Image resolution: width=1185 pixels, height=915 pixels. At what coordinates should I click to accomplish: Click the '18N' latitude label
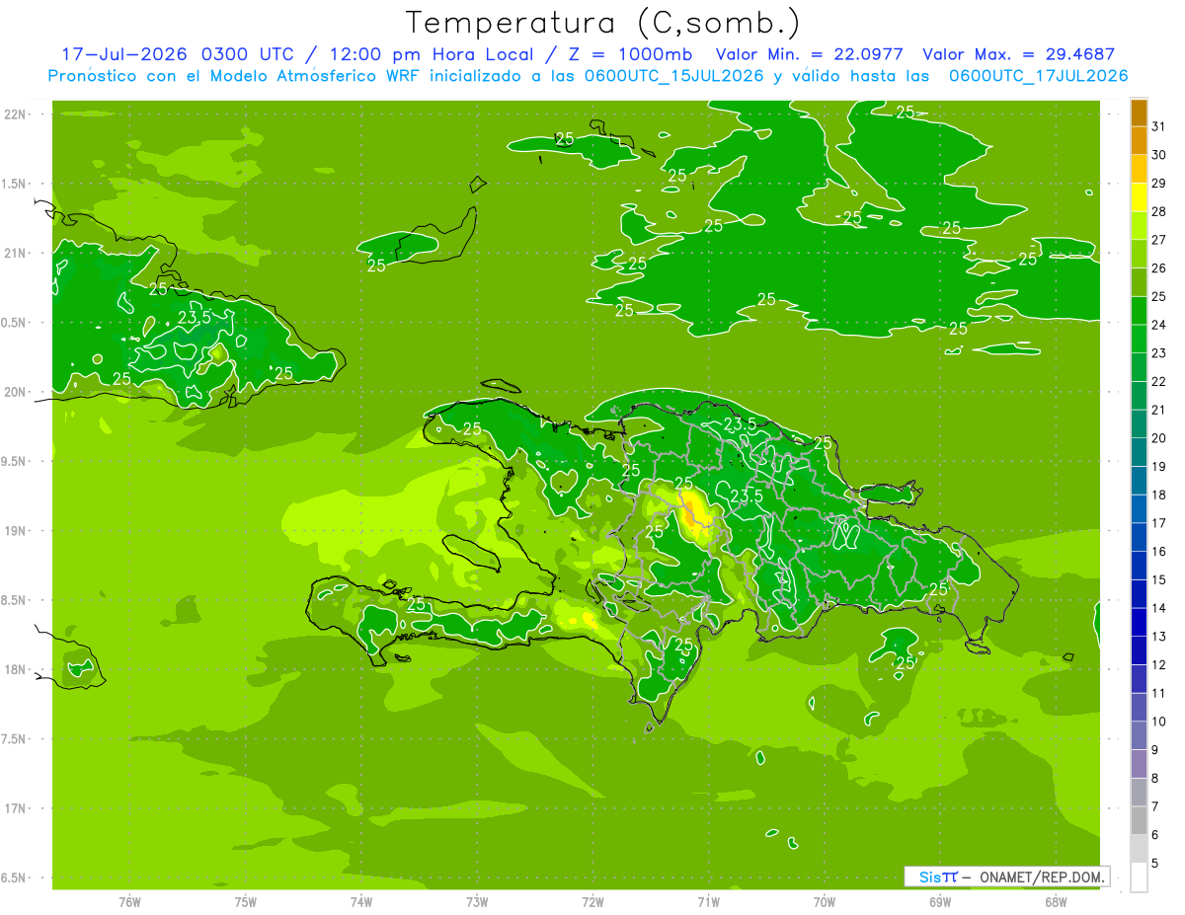click(x=14, y=670)
